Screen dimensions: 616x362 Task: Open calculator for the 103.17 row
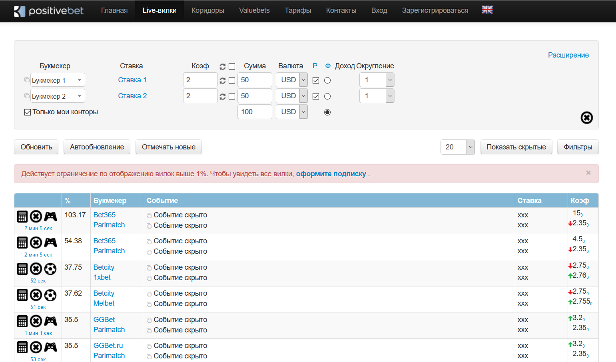click(x=22, y=217)
